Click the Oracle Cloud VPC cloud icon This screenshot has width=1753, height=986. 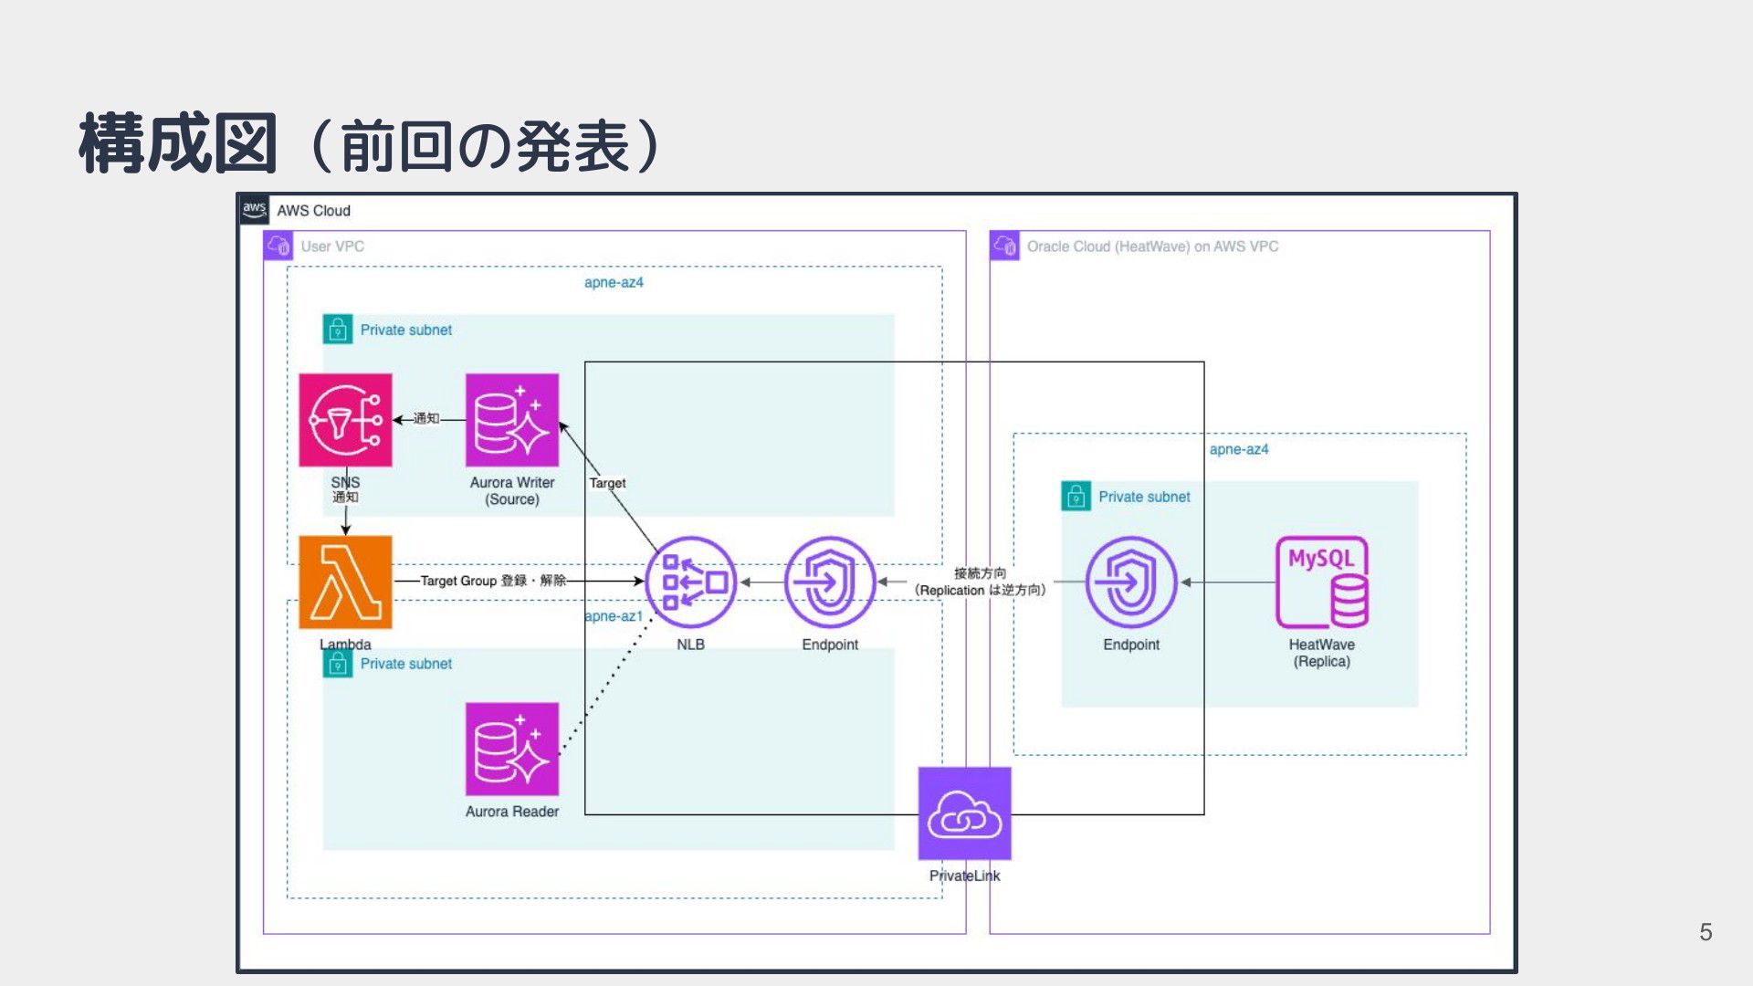1004,246
